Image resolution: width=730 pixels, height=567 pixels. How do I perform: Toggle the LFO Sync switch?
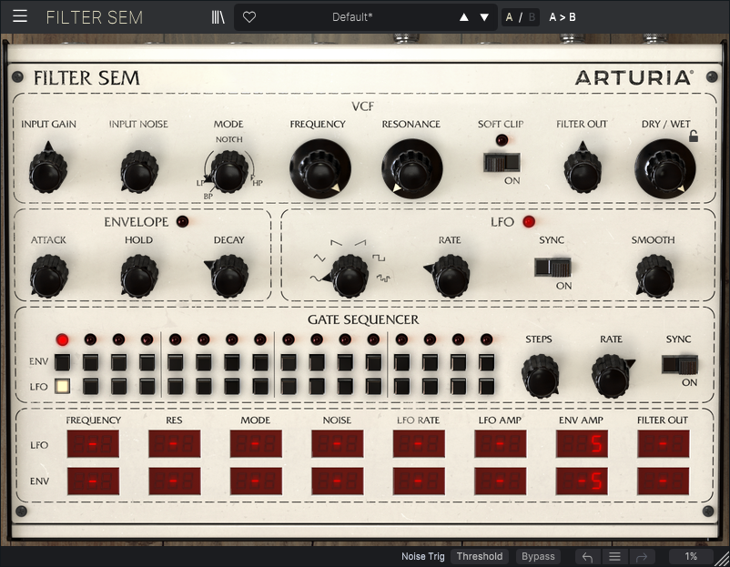[552, 267]
